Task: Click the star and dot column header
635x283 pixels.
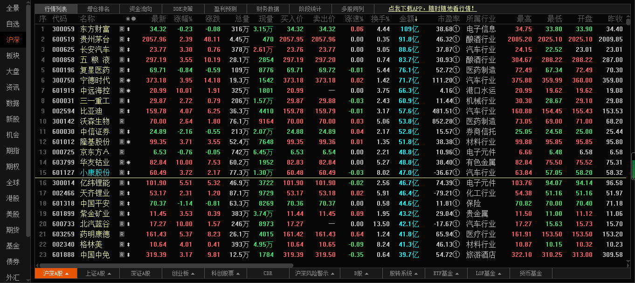Action: (x=131, y=19)
